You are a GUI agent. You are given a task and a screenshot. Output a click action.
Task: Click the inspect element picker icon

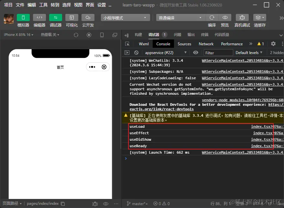point(127,44)
